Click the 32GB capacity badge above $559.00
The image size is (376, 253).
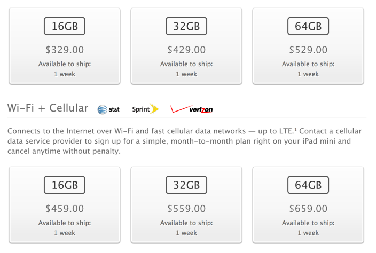(x=186, y=185)
